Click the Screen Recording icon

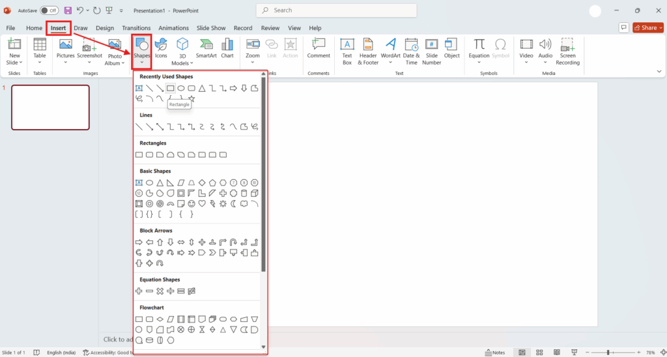click(567, 51)
